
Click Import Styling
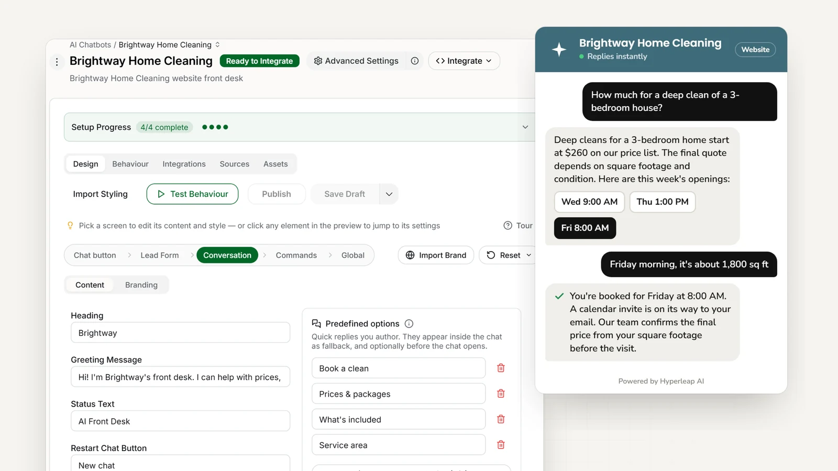(x=101, y=194)
